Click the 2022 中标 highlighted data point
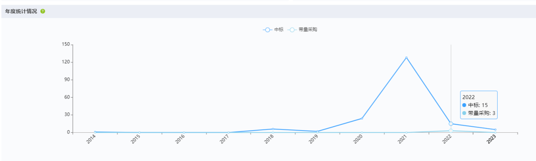 (451, 124)
